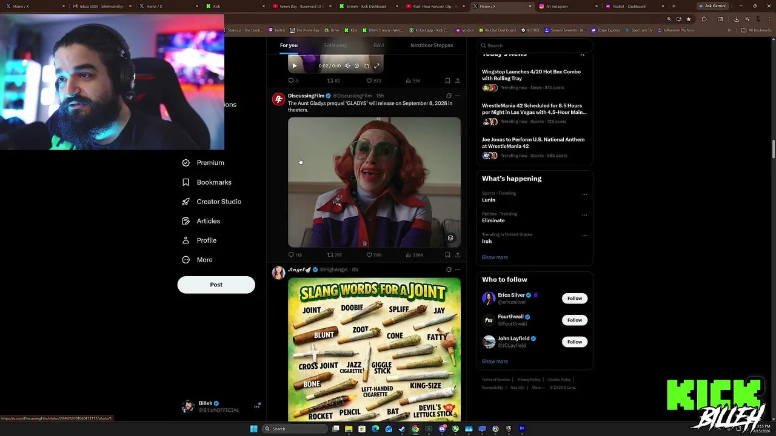Open more options on Angel post
This screenshot has width=776, height=436.
coord(458,269)
